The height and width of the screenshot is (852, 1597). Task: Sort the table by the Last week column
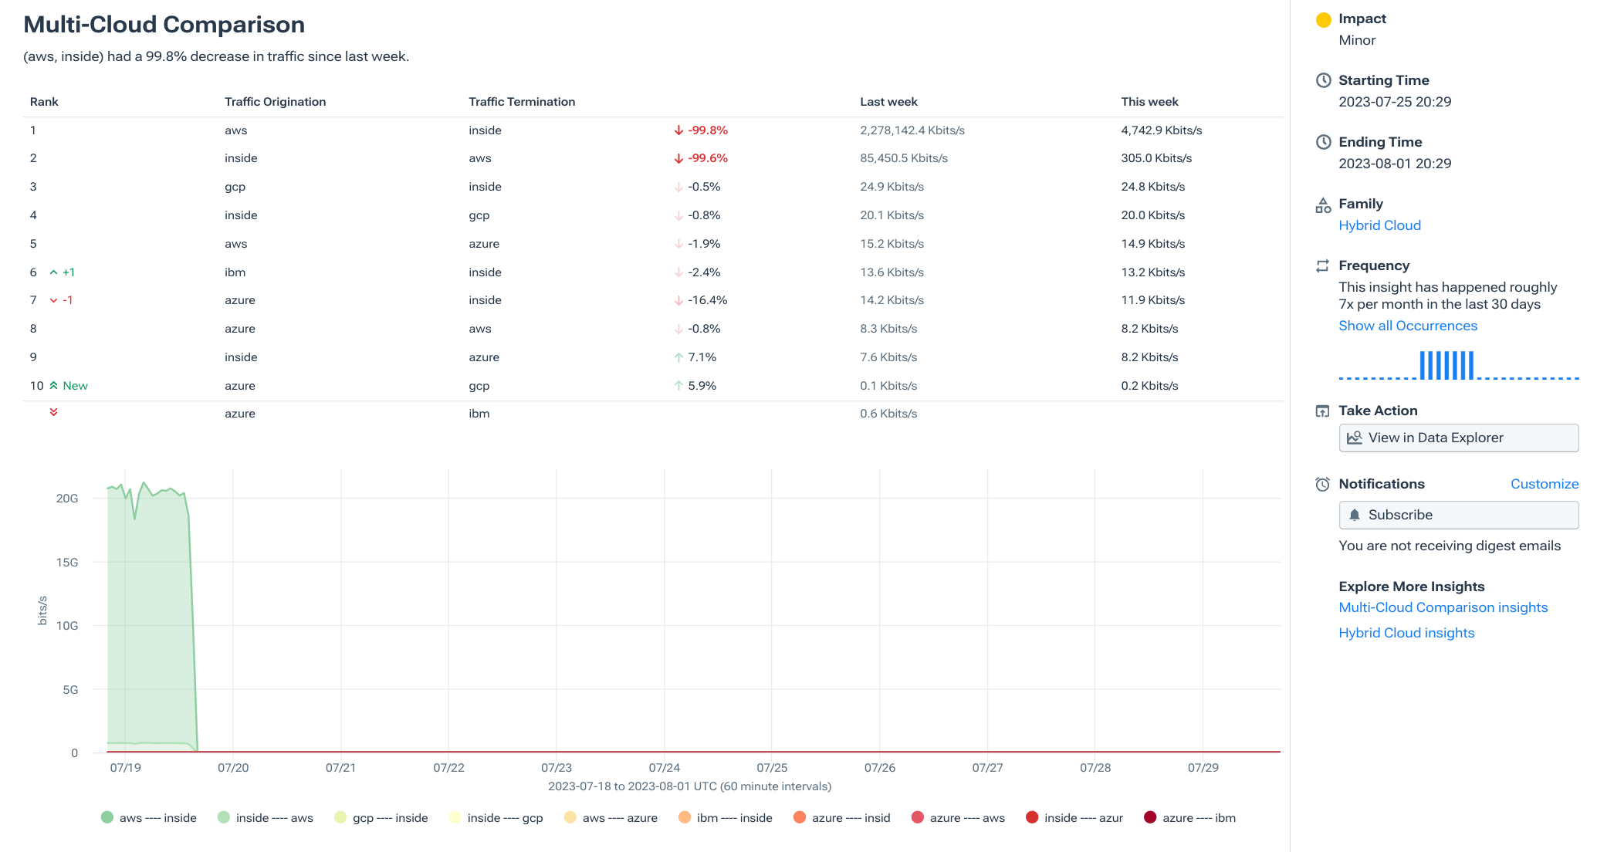pos(888,101)
